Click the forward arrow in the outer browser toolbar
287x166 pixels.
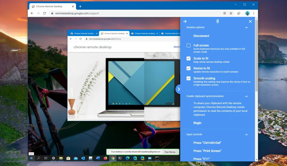click(38, 13)
